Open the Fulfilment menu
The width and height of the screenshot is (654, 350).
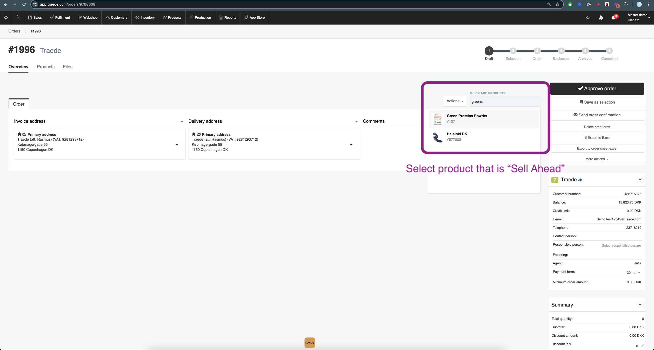[60, 18]
